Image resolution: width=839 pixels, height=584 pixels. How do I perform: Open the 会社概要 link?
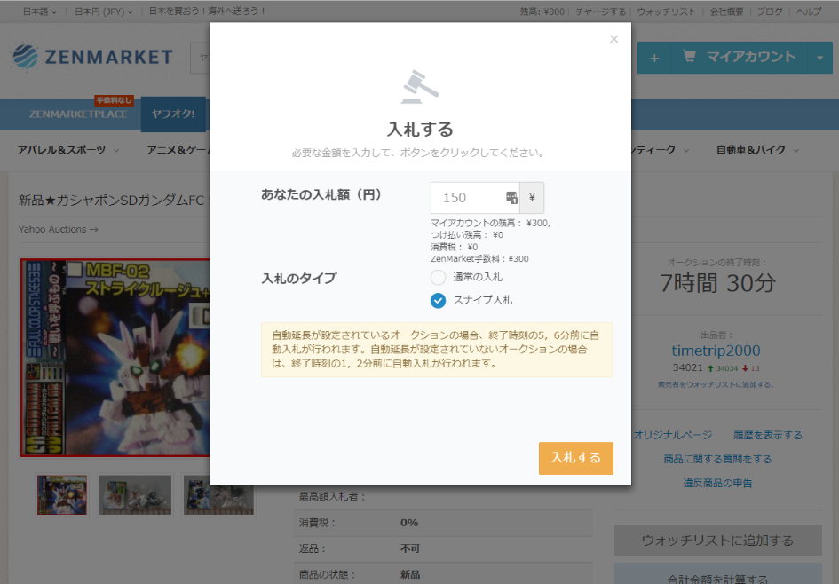[x=726, y=12]
